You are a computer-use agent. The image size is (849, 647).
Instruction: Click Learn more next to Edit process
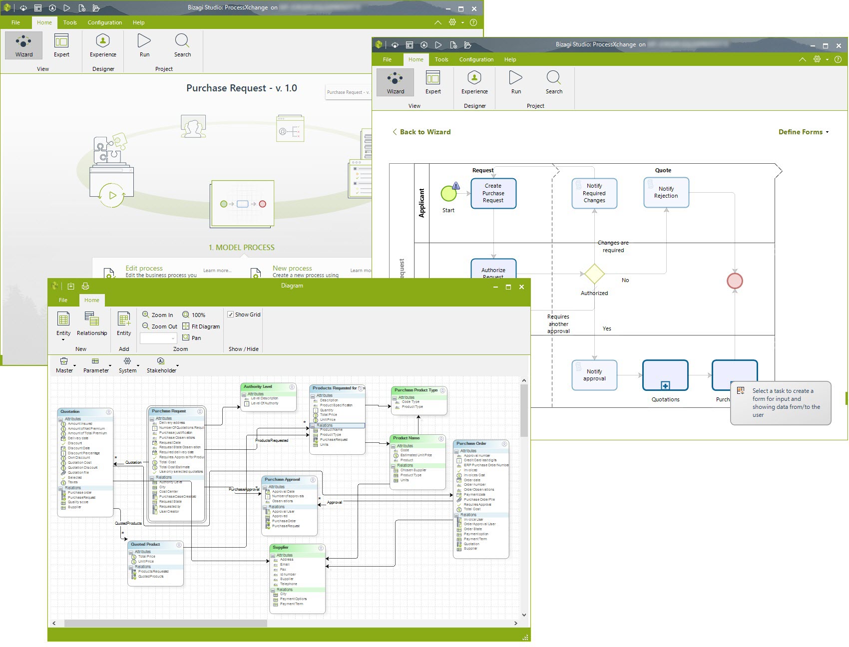[x=217, y=271]
